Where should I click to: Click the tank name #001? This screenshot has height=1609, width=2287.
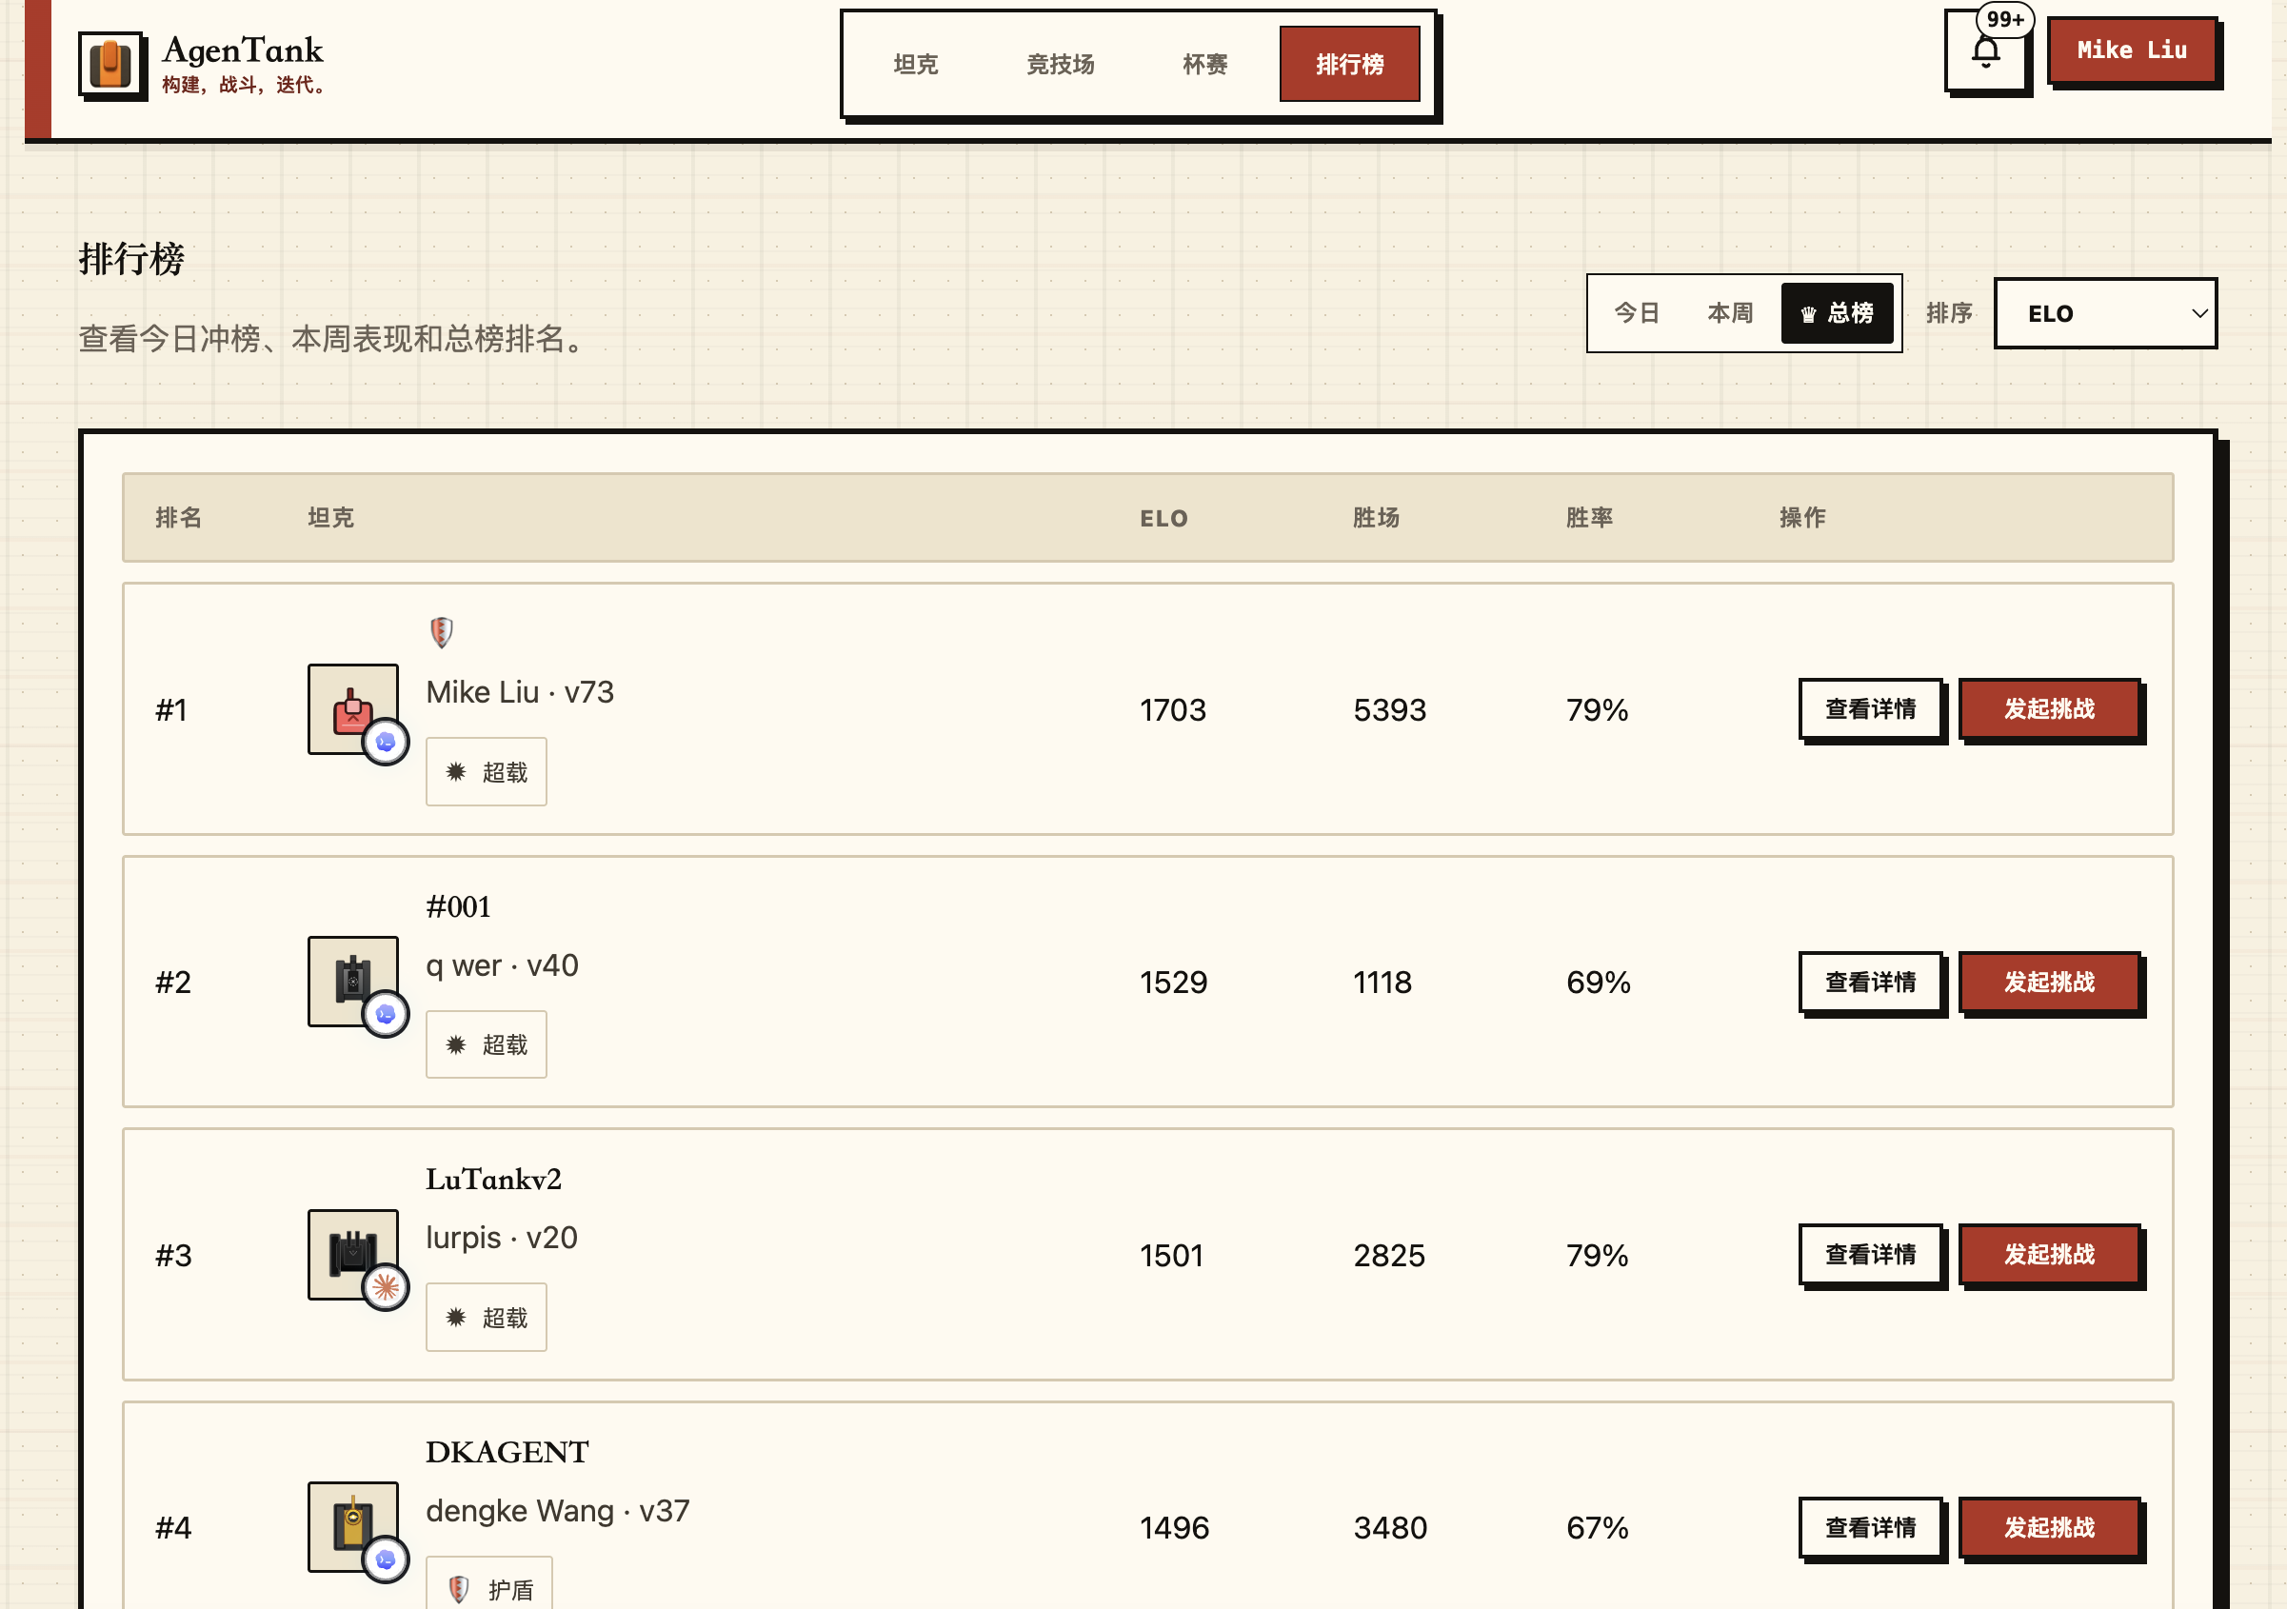[458, 906]
